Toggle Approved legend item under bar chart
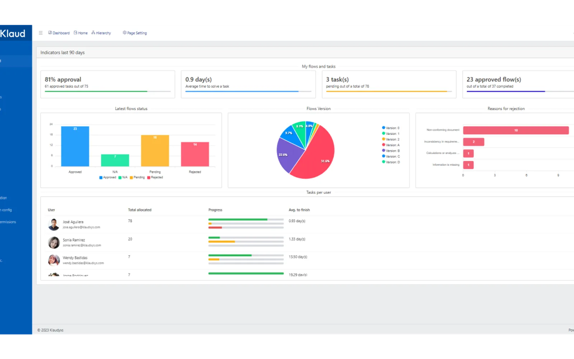Viewport: 574px width, 359px height. point(108,177)
